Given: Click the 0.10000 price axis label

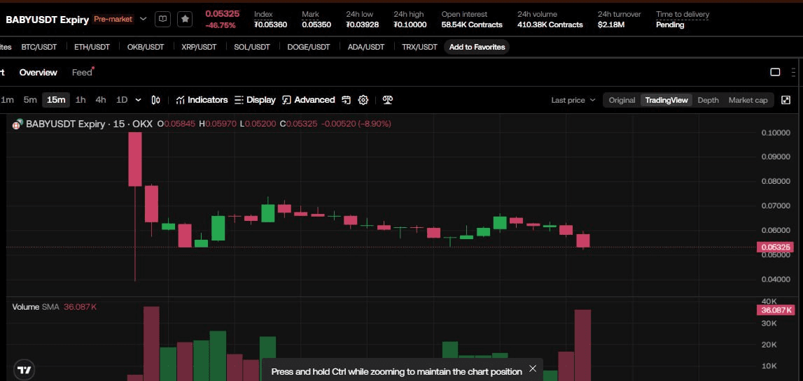Looking at the screenshot, I should (776, 132).
